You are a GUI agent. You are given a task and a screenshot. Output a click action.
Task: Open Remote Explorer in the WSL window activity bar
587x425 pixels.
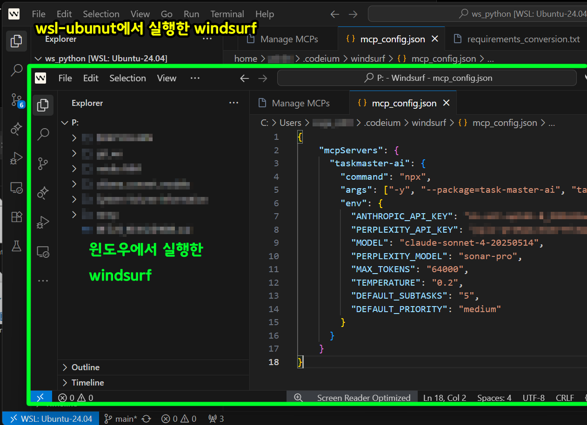[x=16, y=188]
